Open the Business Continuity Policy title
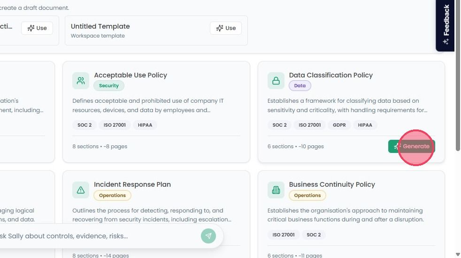The width and height of the screenshot is (461, 258). 332,184
